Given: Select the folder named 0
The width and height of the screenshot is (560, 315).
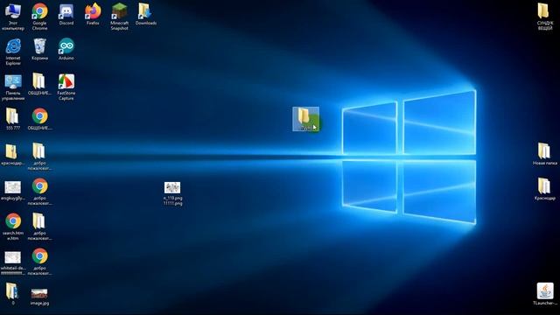Looking at the screenshot, I should pos(13,294).
